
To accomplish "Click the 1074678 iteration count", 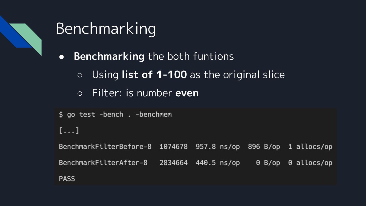I will pyautogui.click(x=174, y=147).
